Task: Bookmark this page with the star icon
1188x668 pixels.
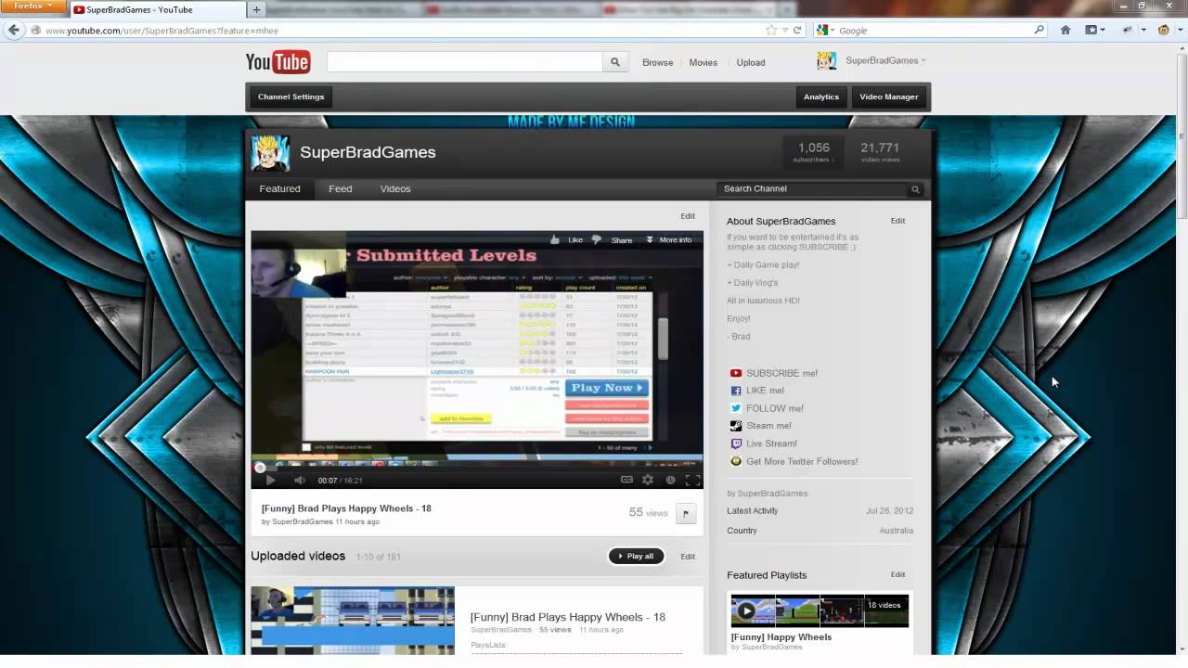Action: 771,30
